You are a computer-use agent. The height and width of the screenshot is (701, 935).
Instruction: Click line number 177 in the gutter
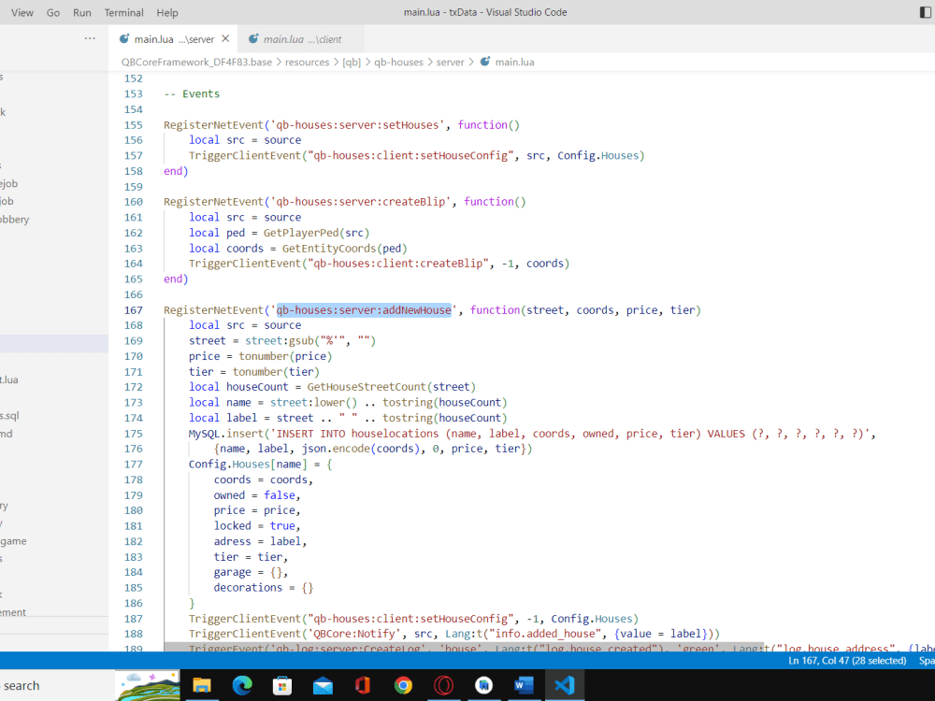point(134,465)
